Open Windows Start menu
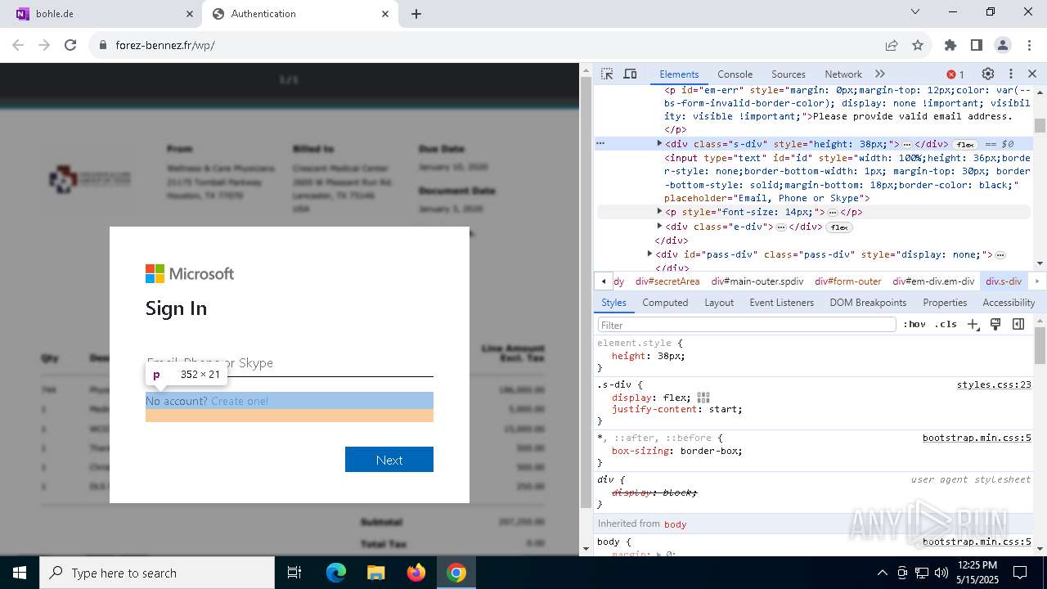Image resolution: width=1047 pixels, height=589 pixels. pos(20,573)
